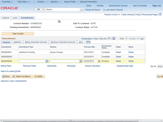
Task: Click the Save button
Action: [6, 76]
